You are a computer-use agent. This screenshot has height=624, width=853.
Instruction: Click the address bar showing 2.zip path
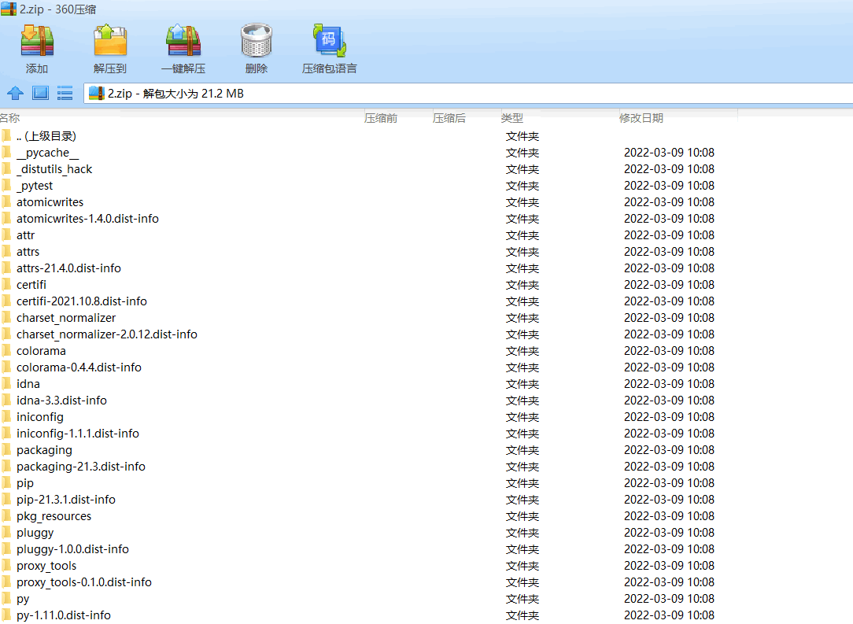click(x=468, y=93)
